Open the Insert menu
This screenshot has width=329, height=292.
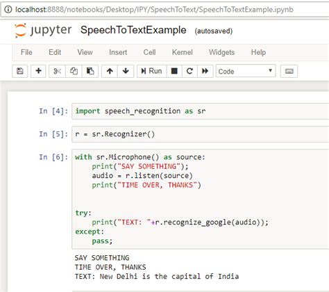118,52
